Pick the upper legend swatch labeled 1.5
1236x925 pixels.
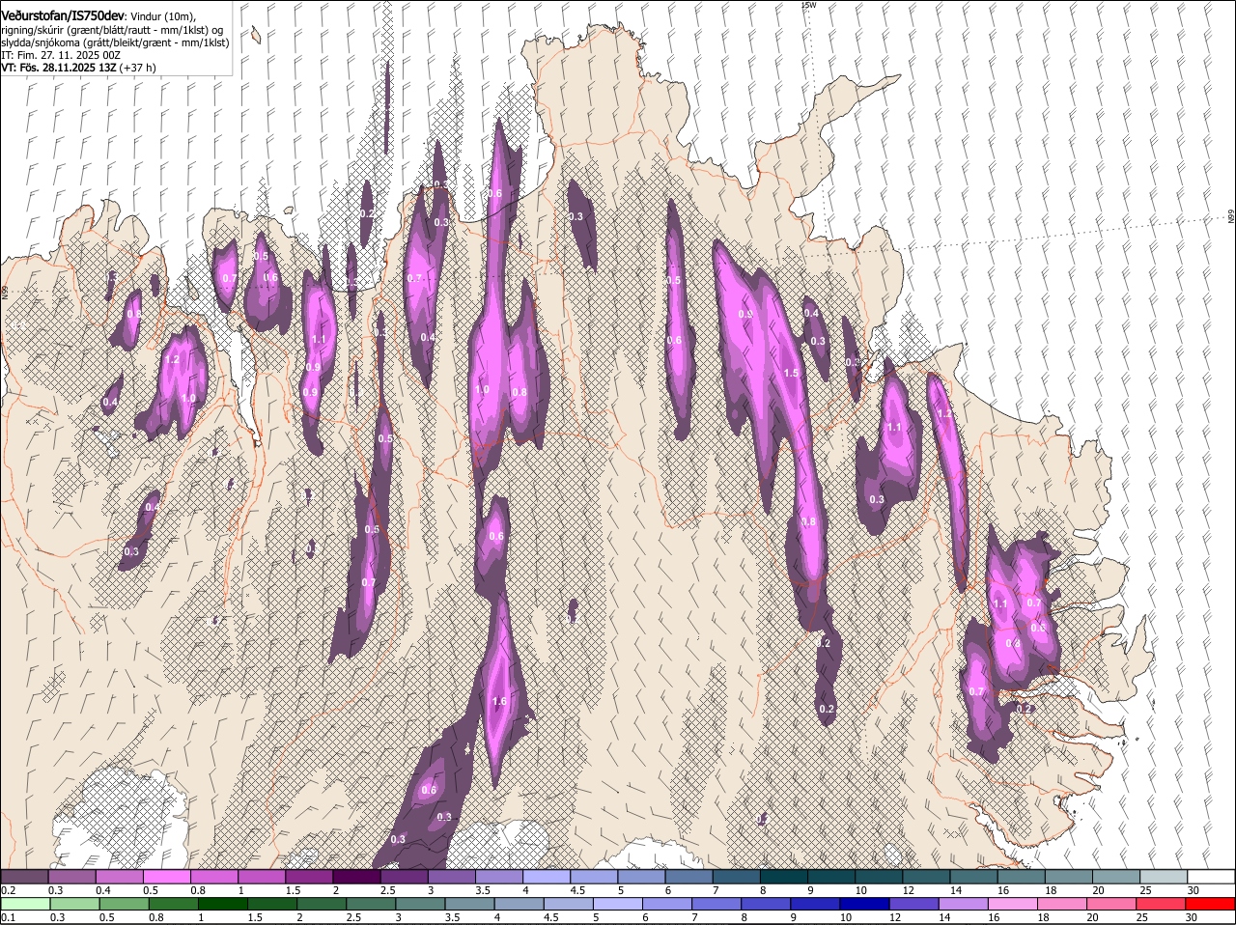point(309,877)
